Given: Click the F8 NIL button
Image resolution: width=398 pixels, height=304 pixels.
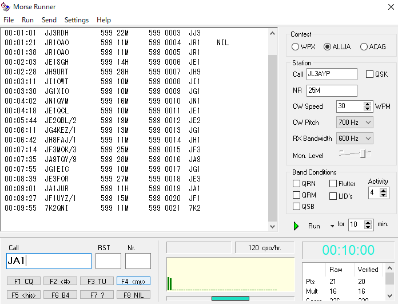Looking at the screenshot, I should 133,295.
